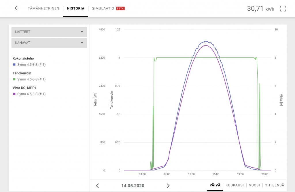
Task: Click the purple Virta DC legend swatch
Action: tap(14, 94)
